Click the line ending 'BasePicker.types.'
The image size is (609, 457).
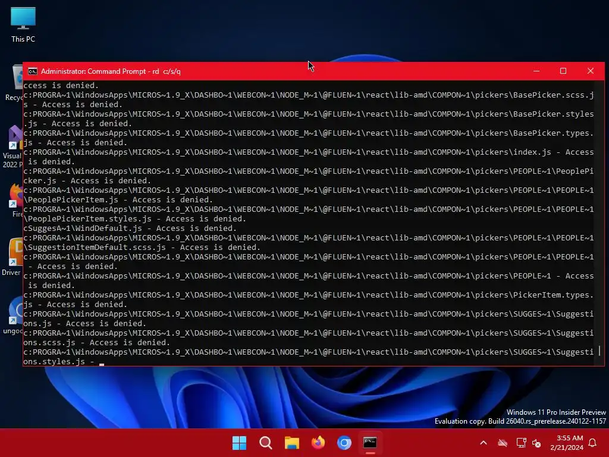(x=309, y=133)
